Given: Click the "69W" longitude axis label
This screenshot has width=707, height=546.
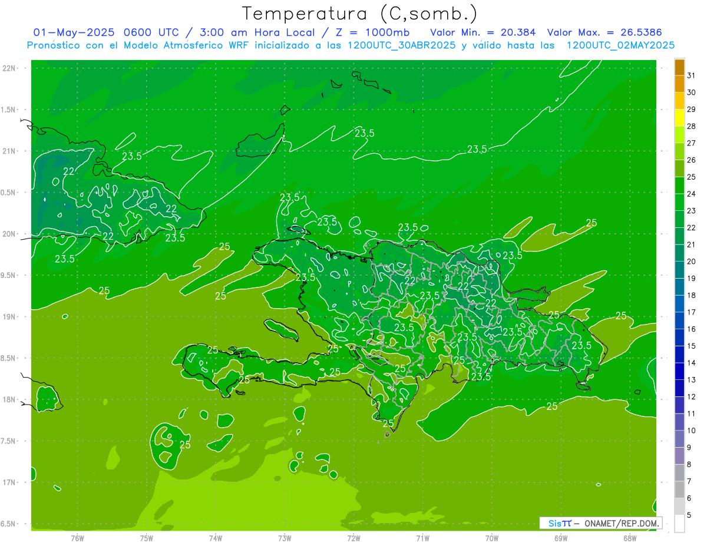Looking at the screenshot, I should [561, 537].
